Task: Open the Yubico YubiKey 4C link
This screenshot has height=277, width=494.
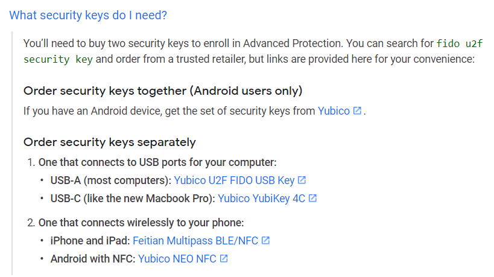Action: [x=262, y=199]
